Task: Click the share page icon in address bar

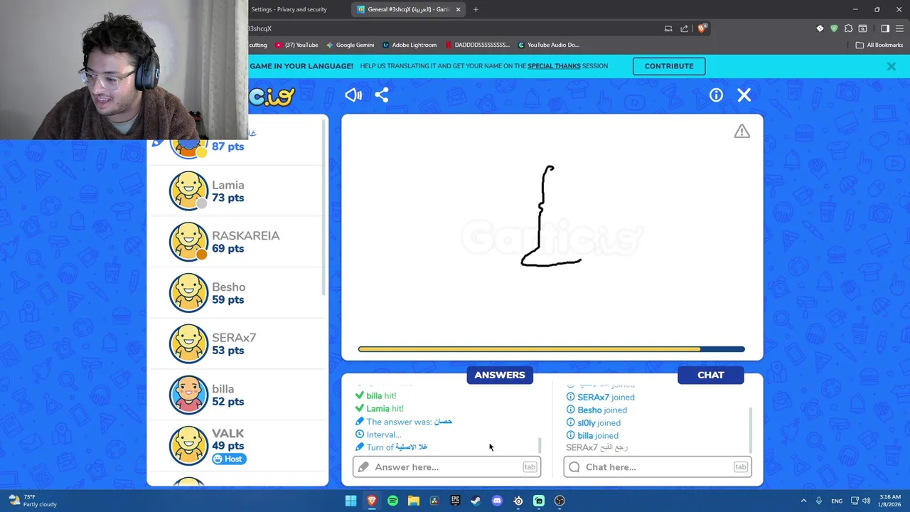Action: tap(684, 28)
